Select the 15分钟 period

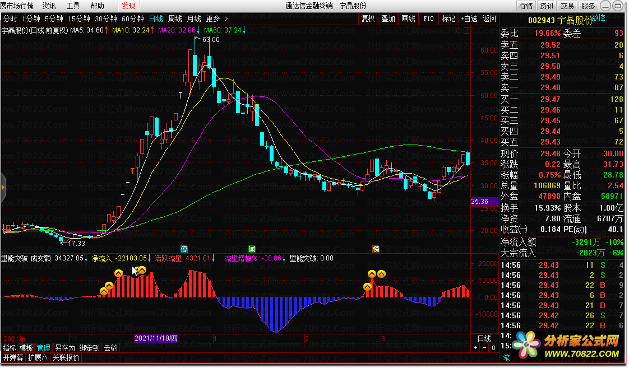click(x=78, y=19)
